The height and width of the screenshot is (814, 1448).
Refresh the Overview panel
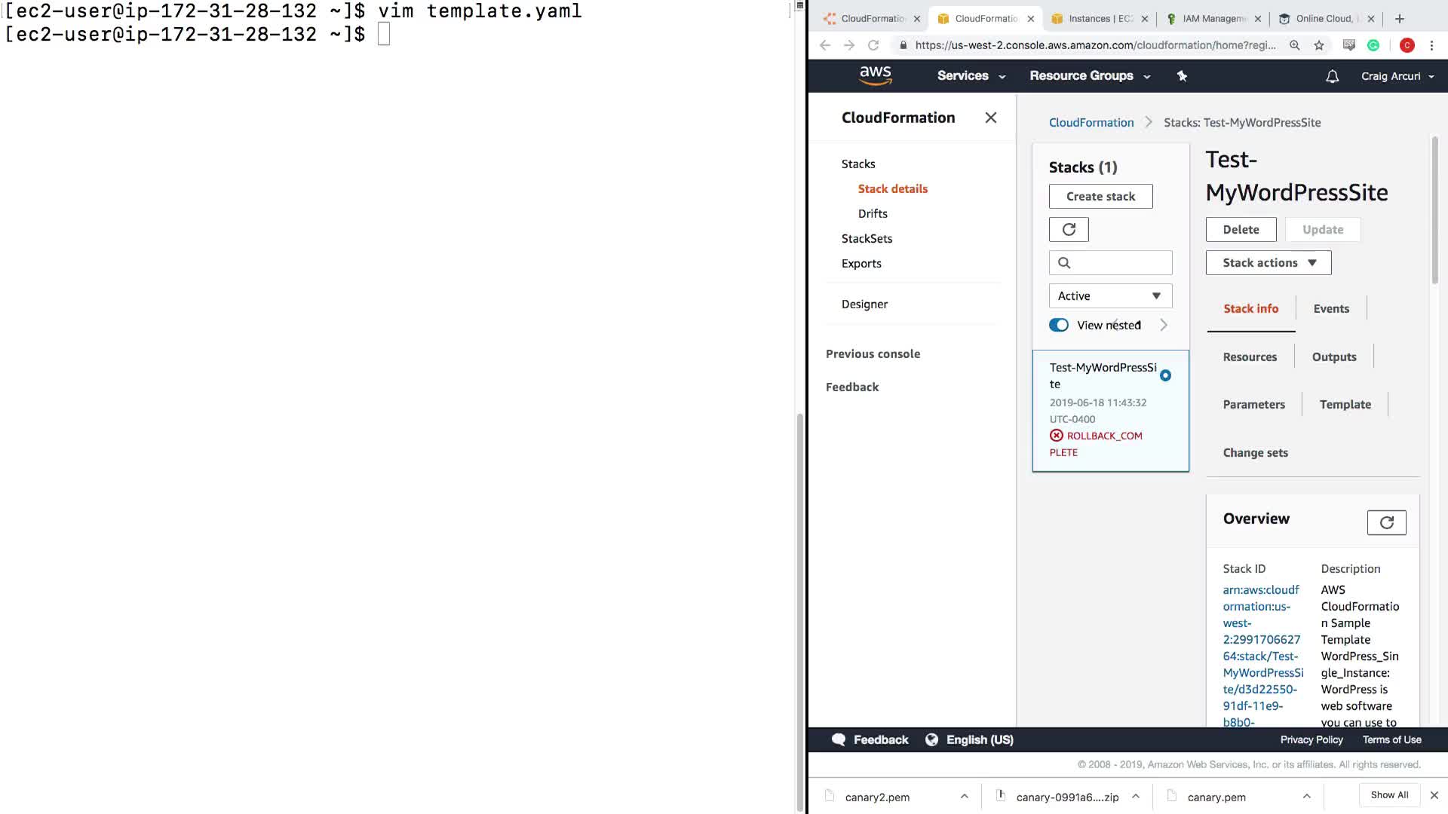(x=1386, y=522)
